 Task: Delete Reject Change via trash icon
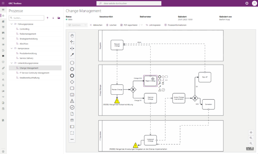click(x=163, y=83)
